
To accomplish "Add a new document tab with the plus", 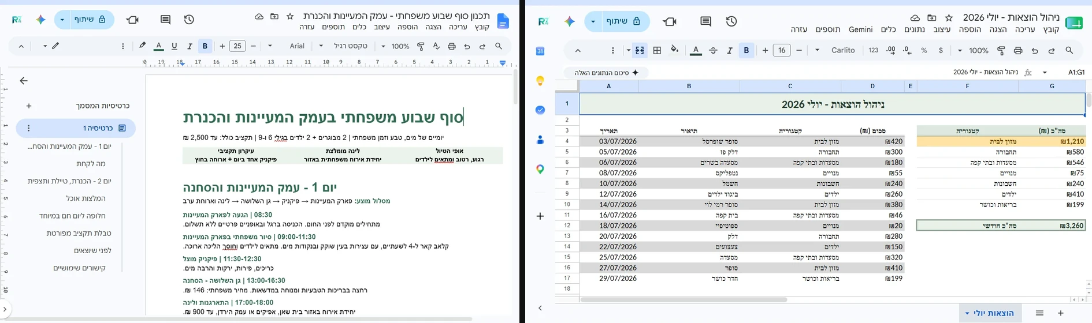I will [x=29, y=106].
